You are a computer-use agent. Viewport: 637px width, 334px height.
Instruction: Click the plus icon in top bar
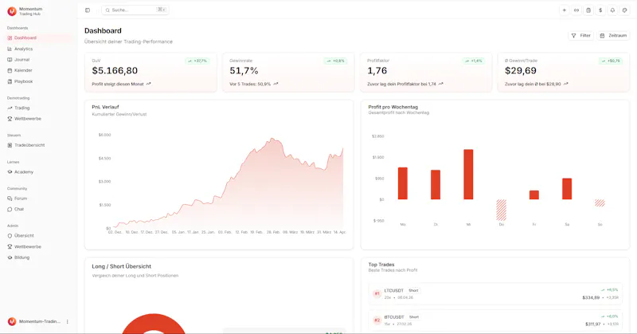[564, 10]
